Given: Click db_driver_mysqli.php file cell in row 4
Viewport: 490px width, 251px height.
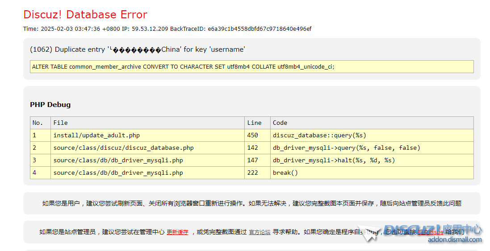Looking at the screenshot, I should pyautogui.click(x=147, y=173).
